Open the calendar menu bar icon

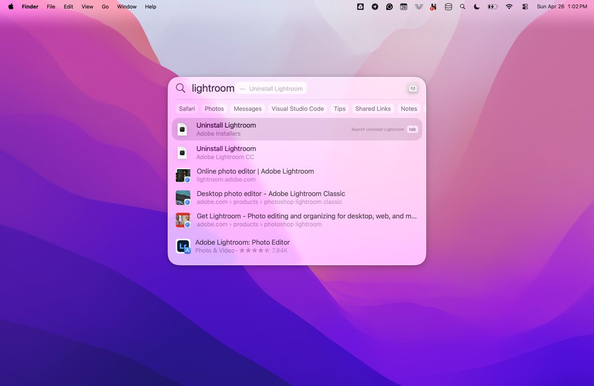(x=404, y=6)
